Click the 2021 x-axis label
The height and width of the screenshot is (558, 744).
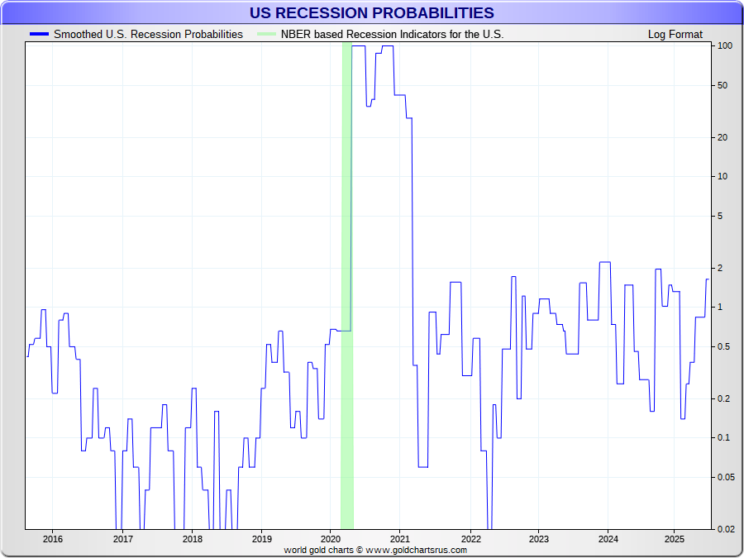coord(400,539)
